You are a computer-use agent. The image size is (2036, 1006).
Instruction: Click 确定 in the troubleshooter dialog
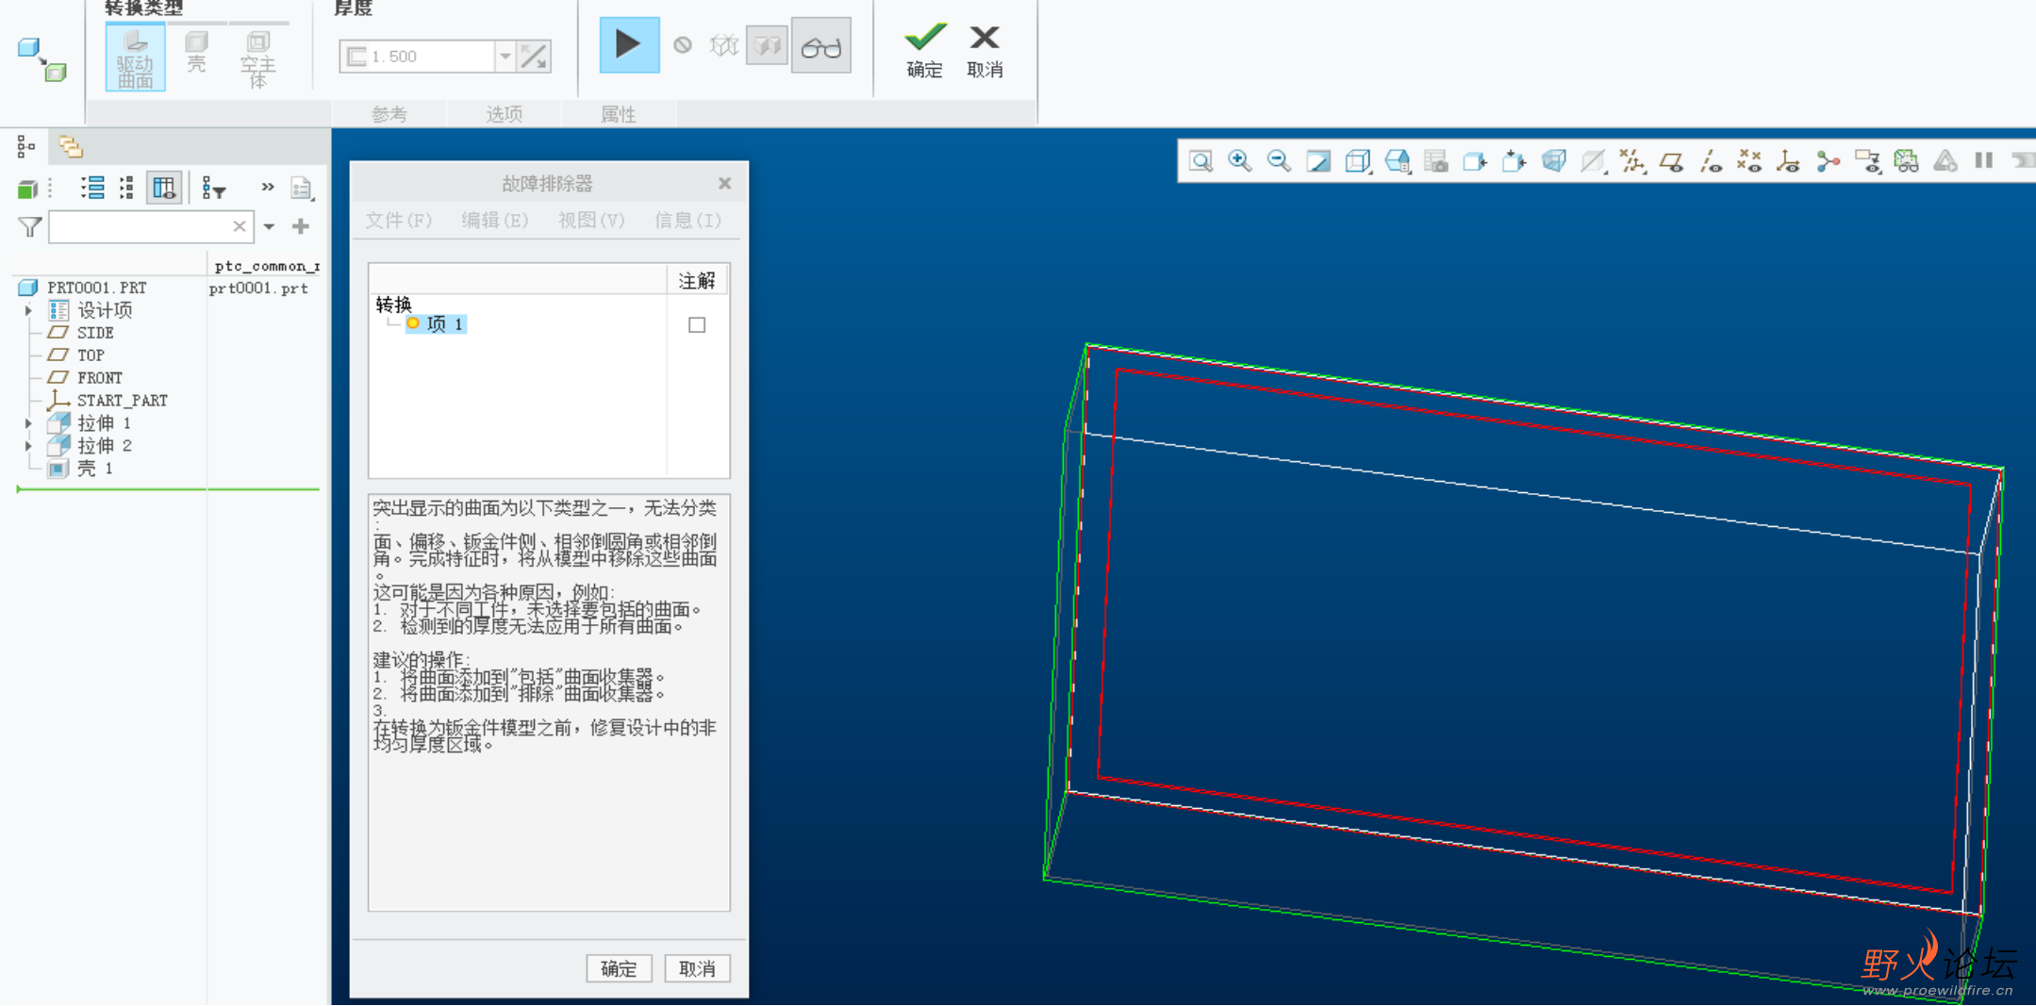click(619, 968)
